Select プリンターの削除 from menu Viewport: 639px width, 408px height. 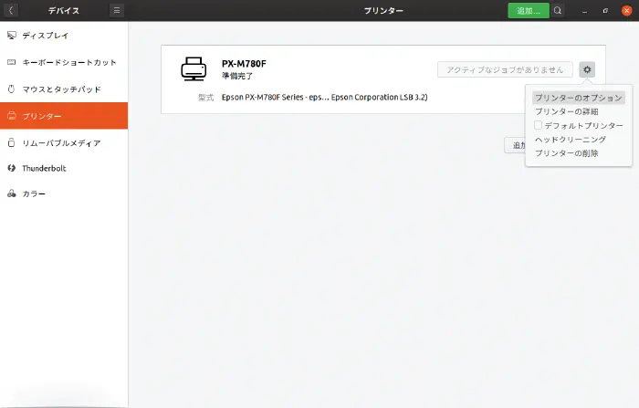pos(567,153)
